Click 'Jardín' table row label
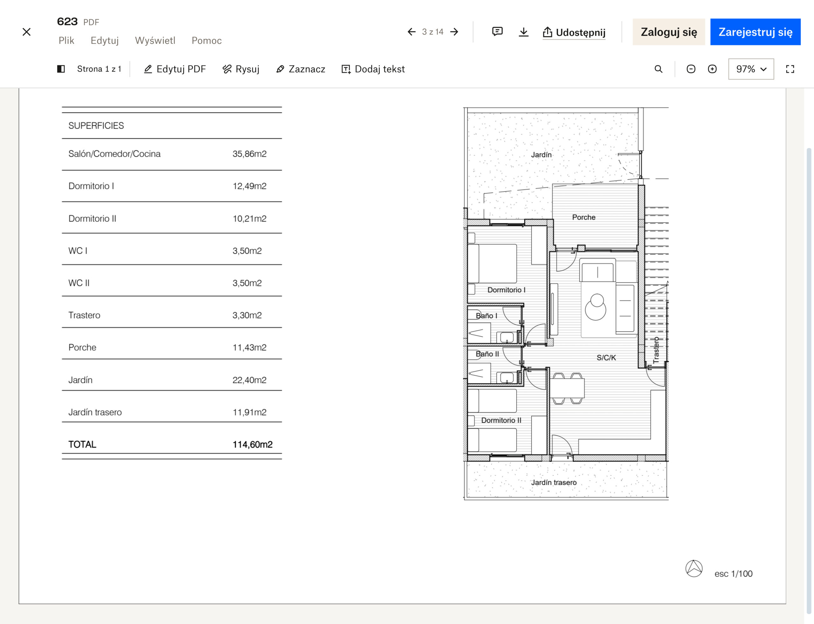 pos(80,380)
